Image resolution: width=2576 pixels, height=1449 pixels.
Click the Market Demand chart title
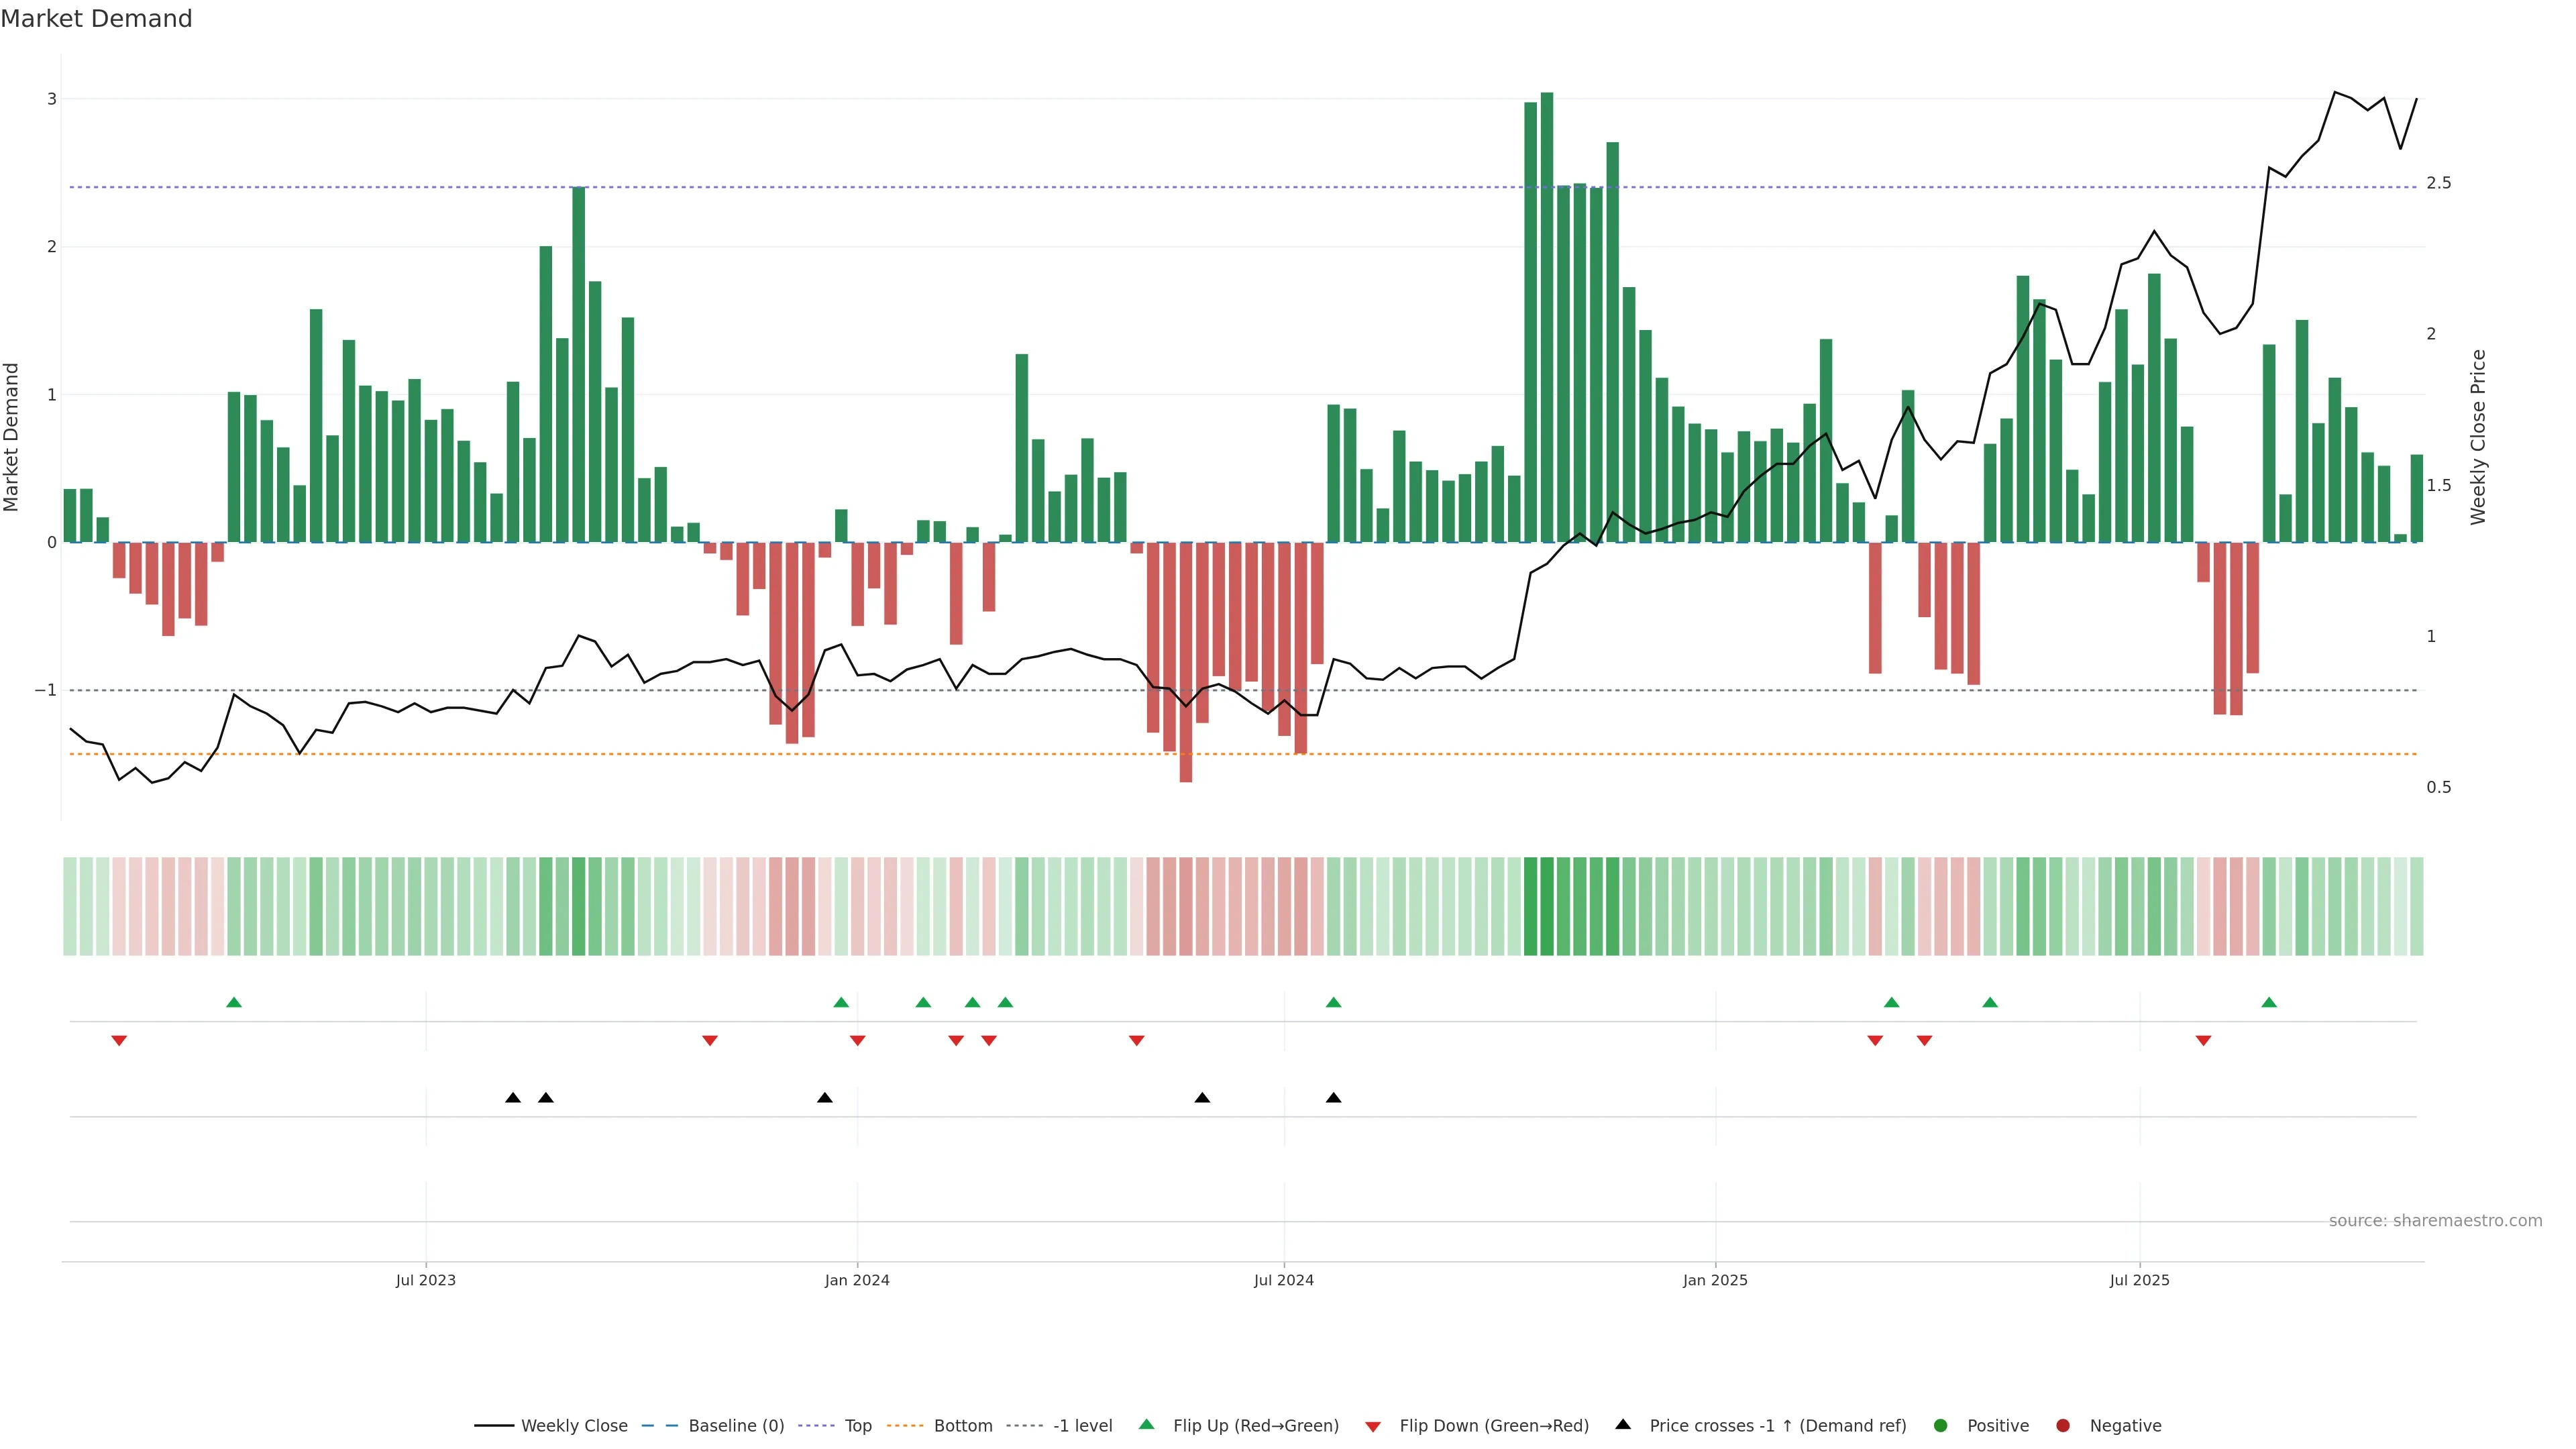pyautogui.click(x=97, y=19)
